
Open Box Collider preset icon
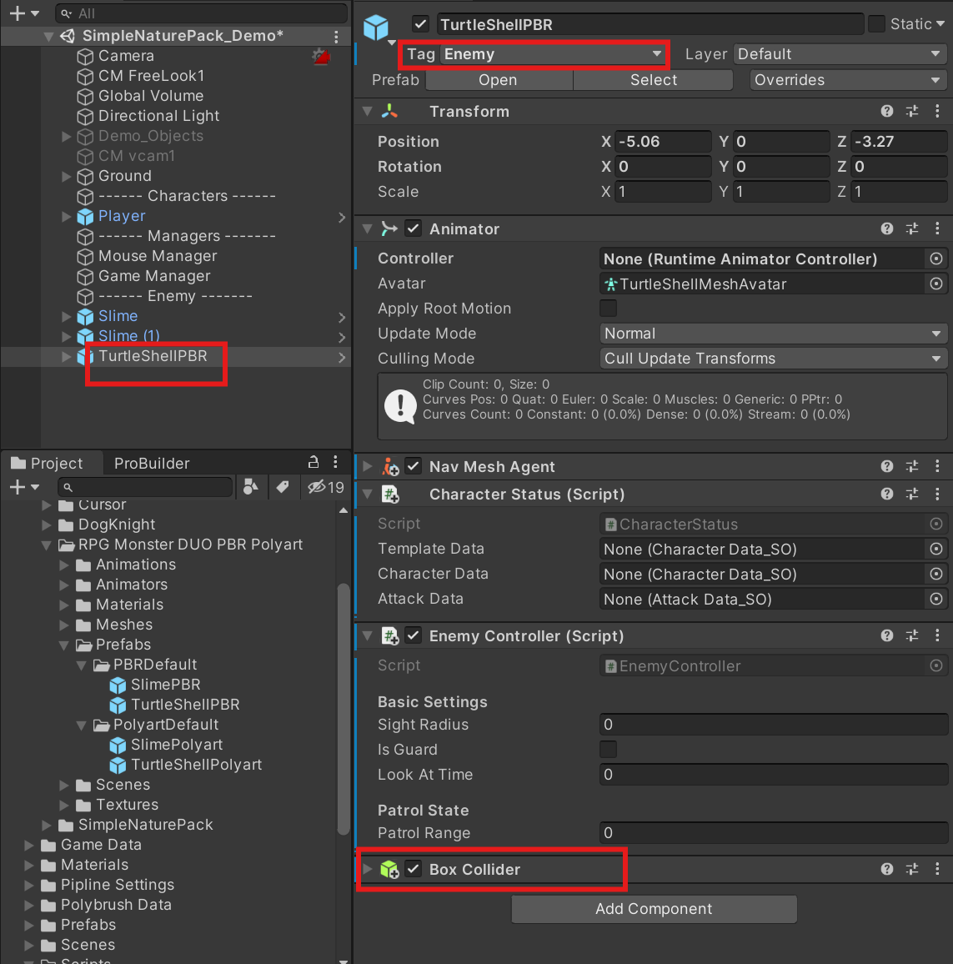[912, 869]
